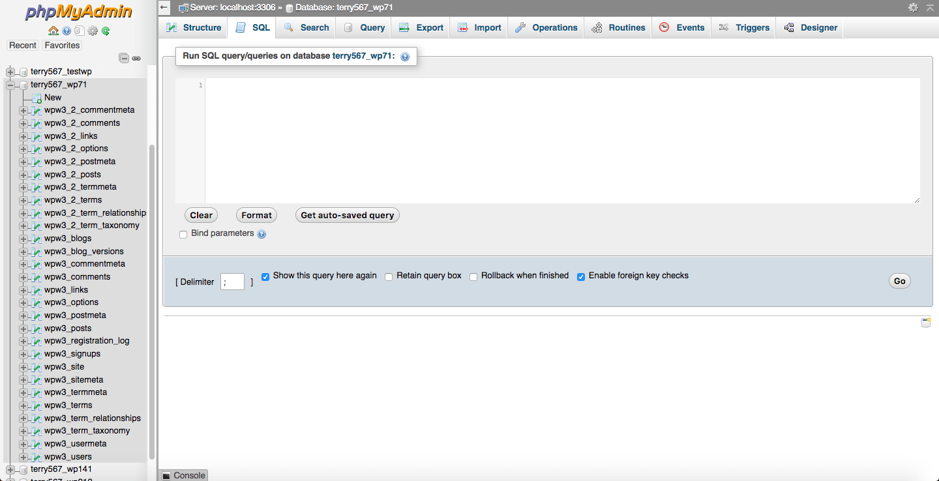Collapse the terry567_wp71 database node
The height and width of the screenshot is (481, 939).
tap(10, 85)
